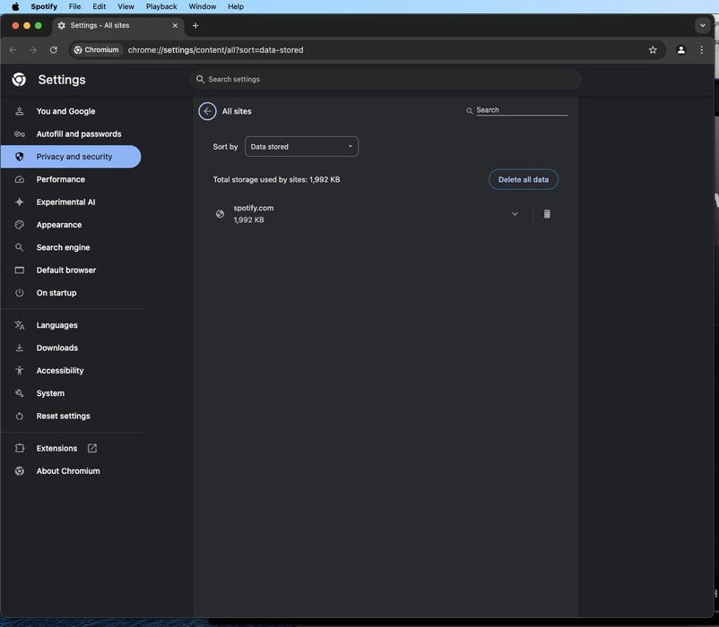Click the Apple menu icon
719x627 pixels.
click(x=15, y=6)
